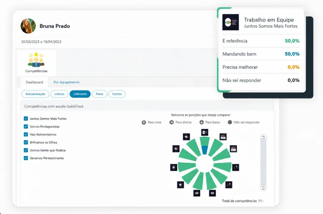The image size is (323, 214).
Task: Open the Trabalho em Equipe card logo
Action: click(231, 22)
